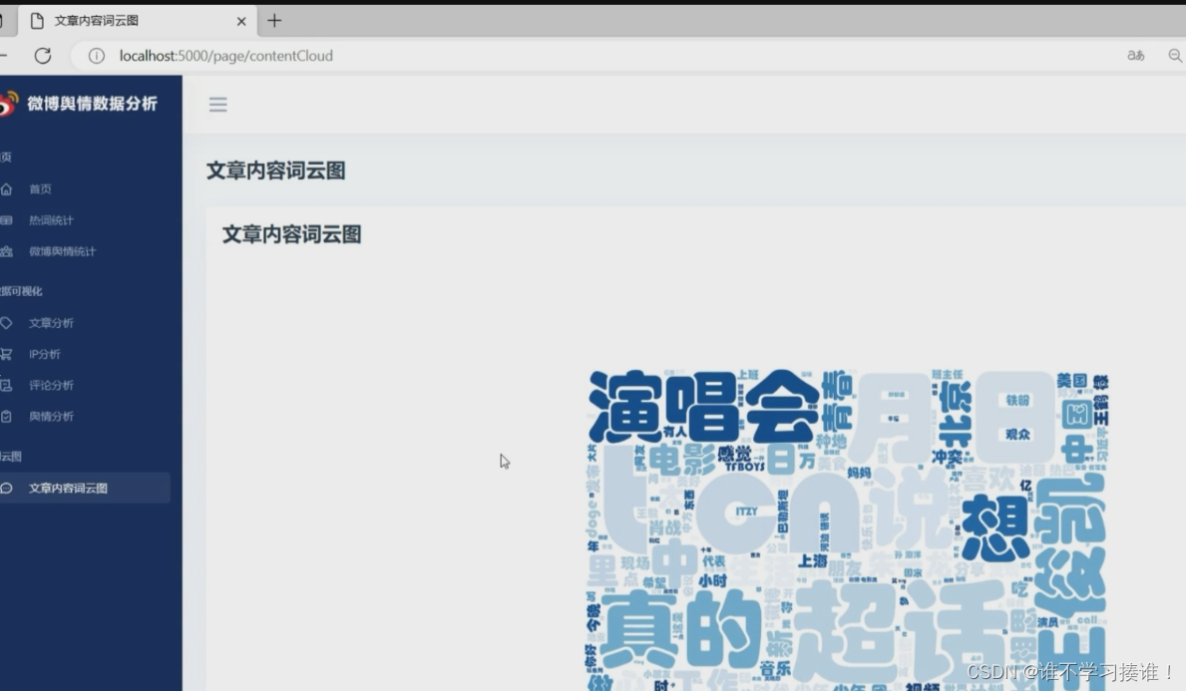The width and height of the screenshot is (1186, 691).
Task: Click the zoom magnifier icon in address bar
Action: point(1174,56)
